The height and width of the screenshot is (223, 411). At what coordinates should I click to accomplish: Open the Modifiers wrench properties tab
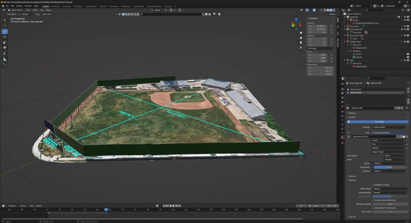[x=342, y=116]
